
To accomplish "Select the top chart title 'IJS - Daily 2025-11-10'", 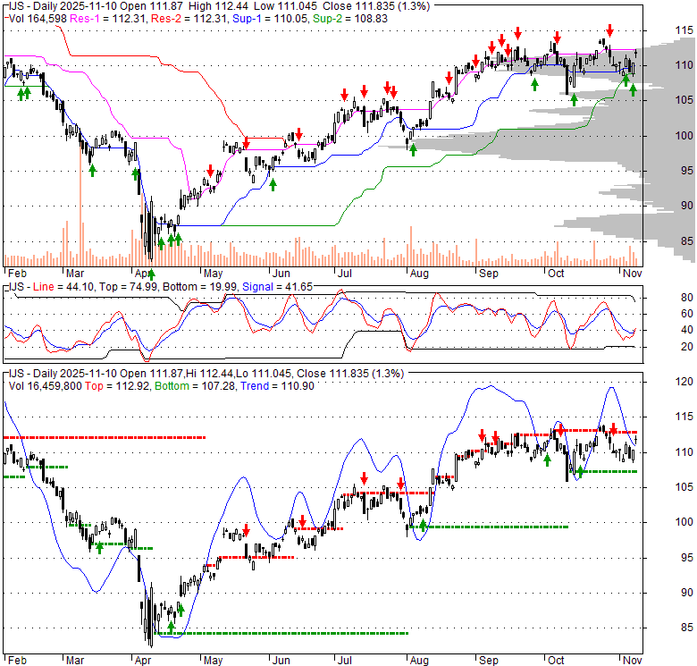I will tap(65, 6).
